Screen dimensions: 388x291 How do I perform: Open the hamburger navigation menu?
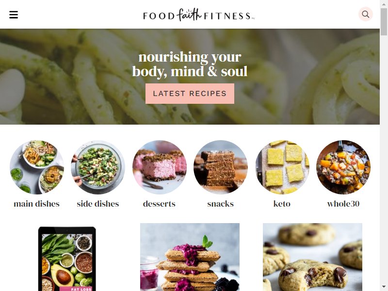(14, 15)
